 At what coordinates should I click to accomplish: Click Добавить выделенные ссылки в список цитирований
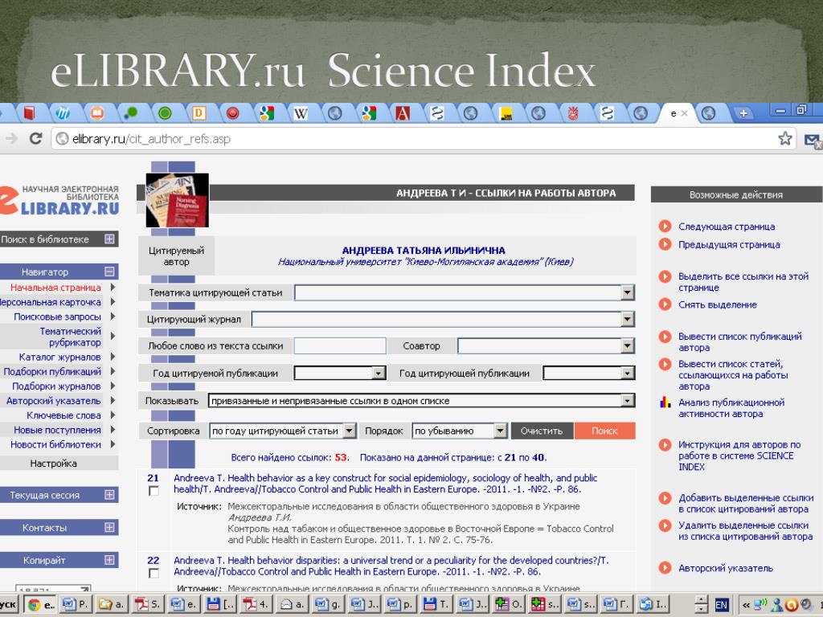[746, 503]
